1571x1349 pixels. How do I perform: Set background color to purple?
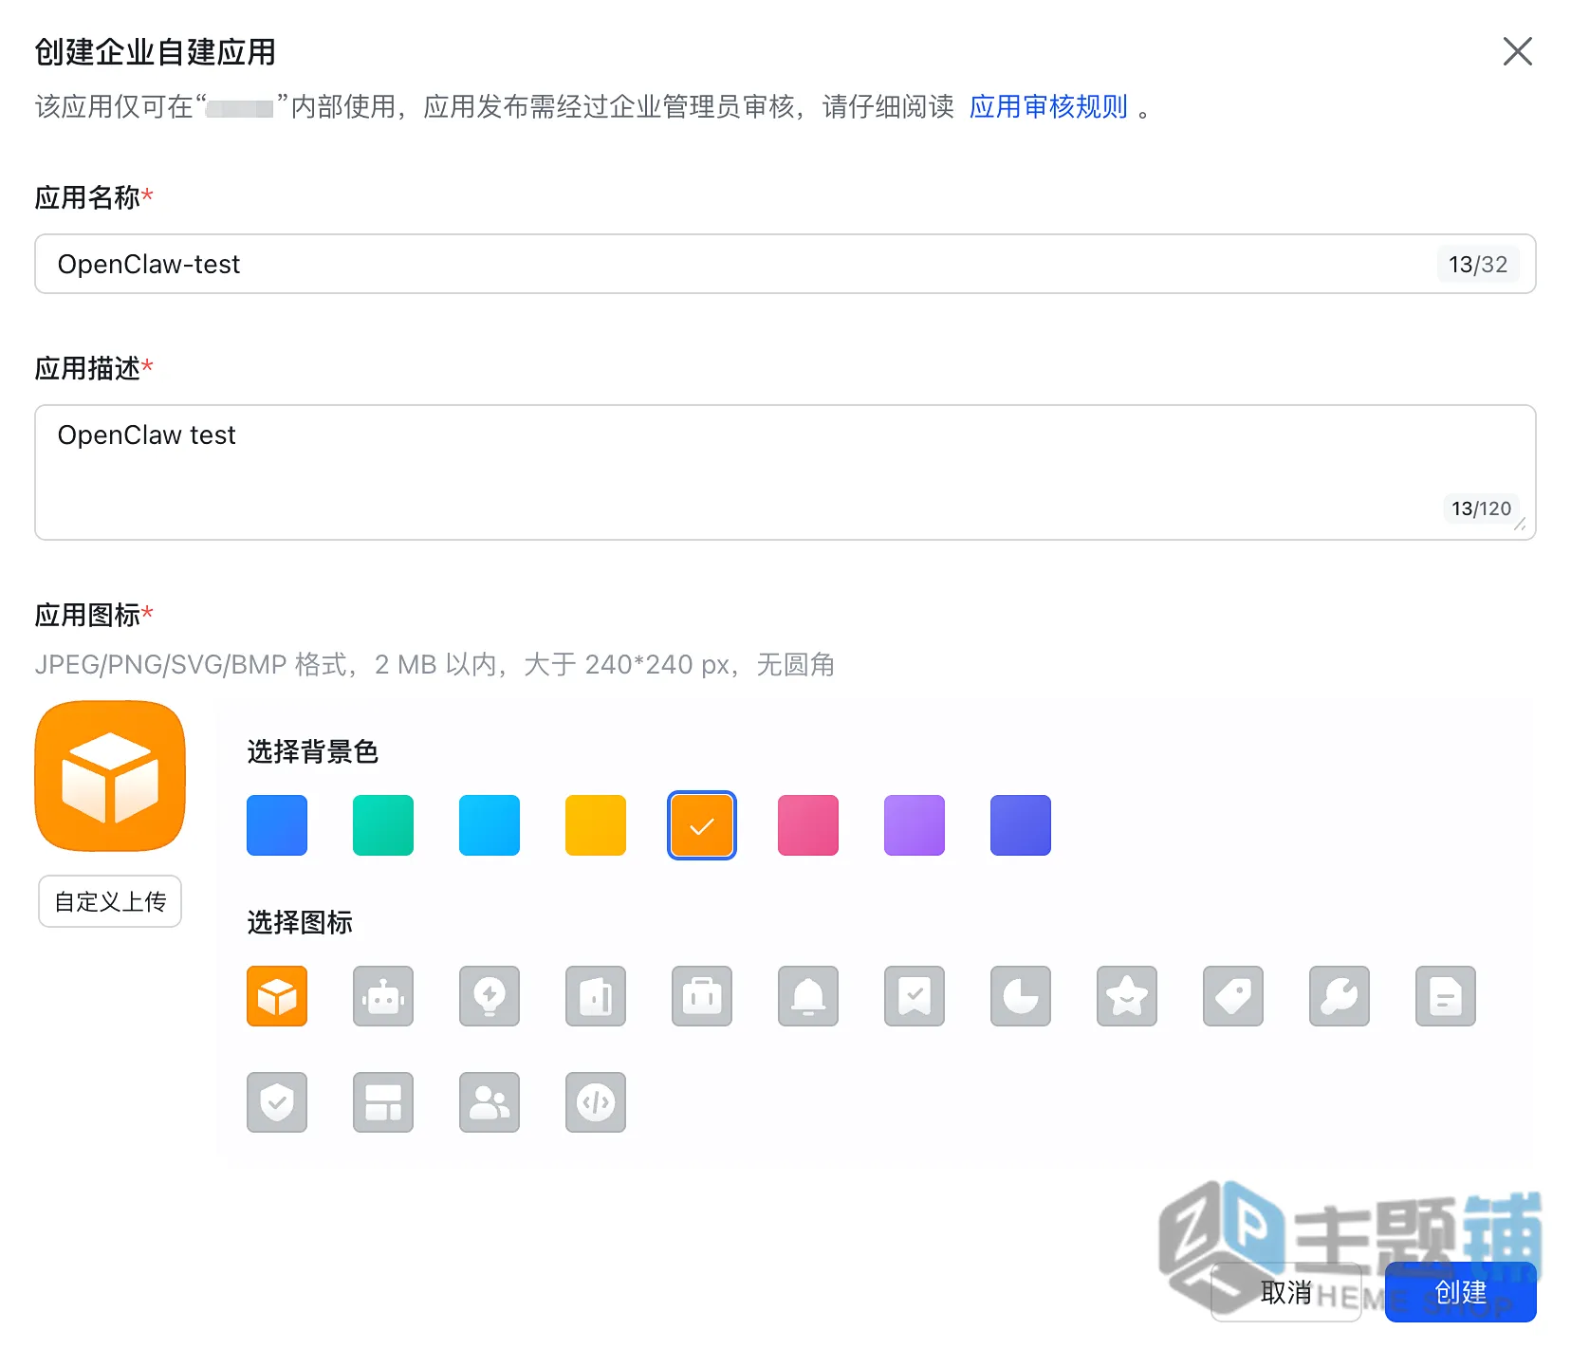[x=915, y=825]
